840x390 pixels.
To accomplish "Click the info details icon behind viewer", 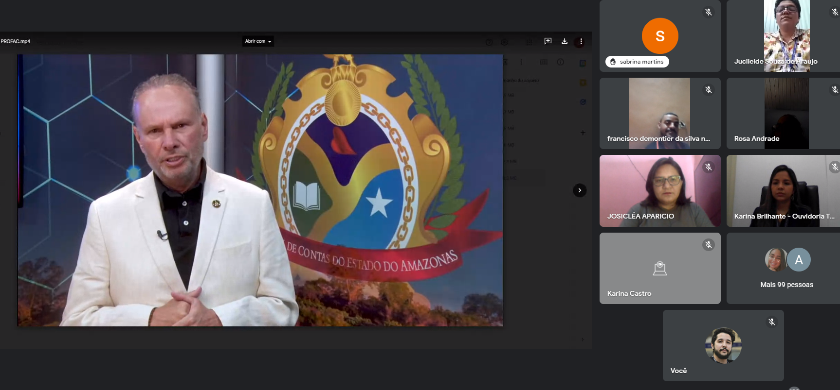I will pyautogui.click(x=560, y=62).
